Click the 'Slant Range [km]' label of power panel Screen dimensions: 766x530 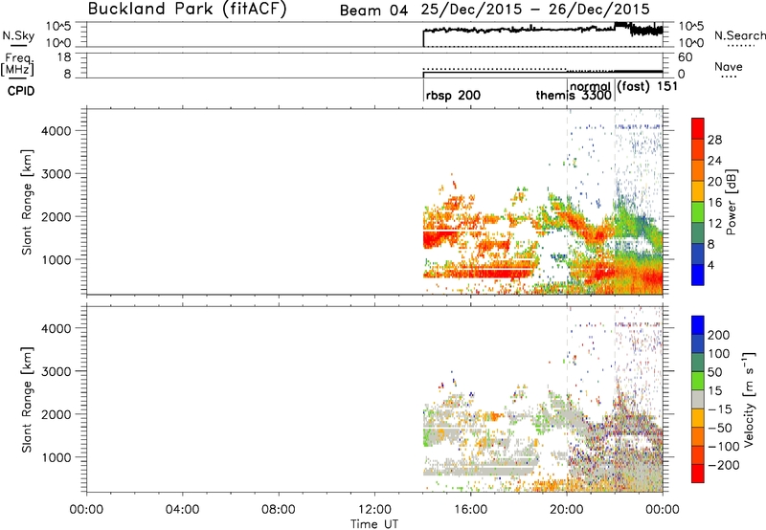click(27, 202)
